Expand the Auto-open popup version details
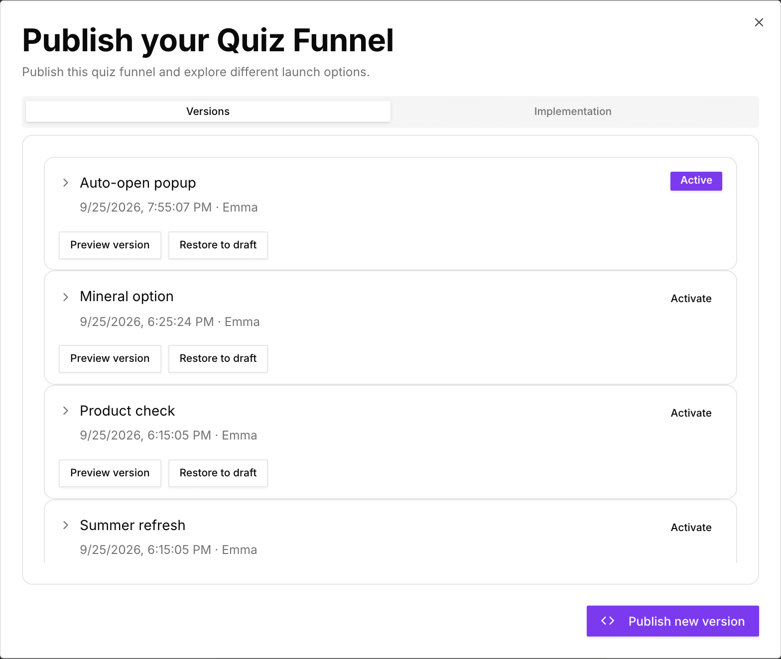This screenshot has height=659, width=781. click(65, 183)
